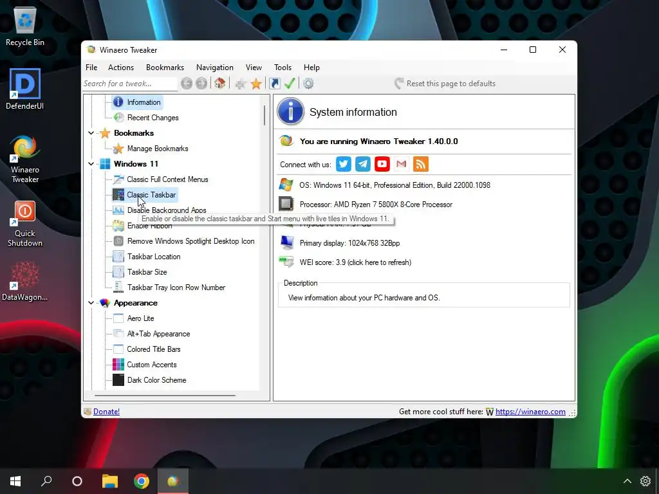This screenshot has height=494, width=659.
Task: Click the add bookmark star-plus icon
Action: 241,84
